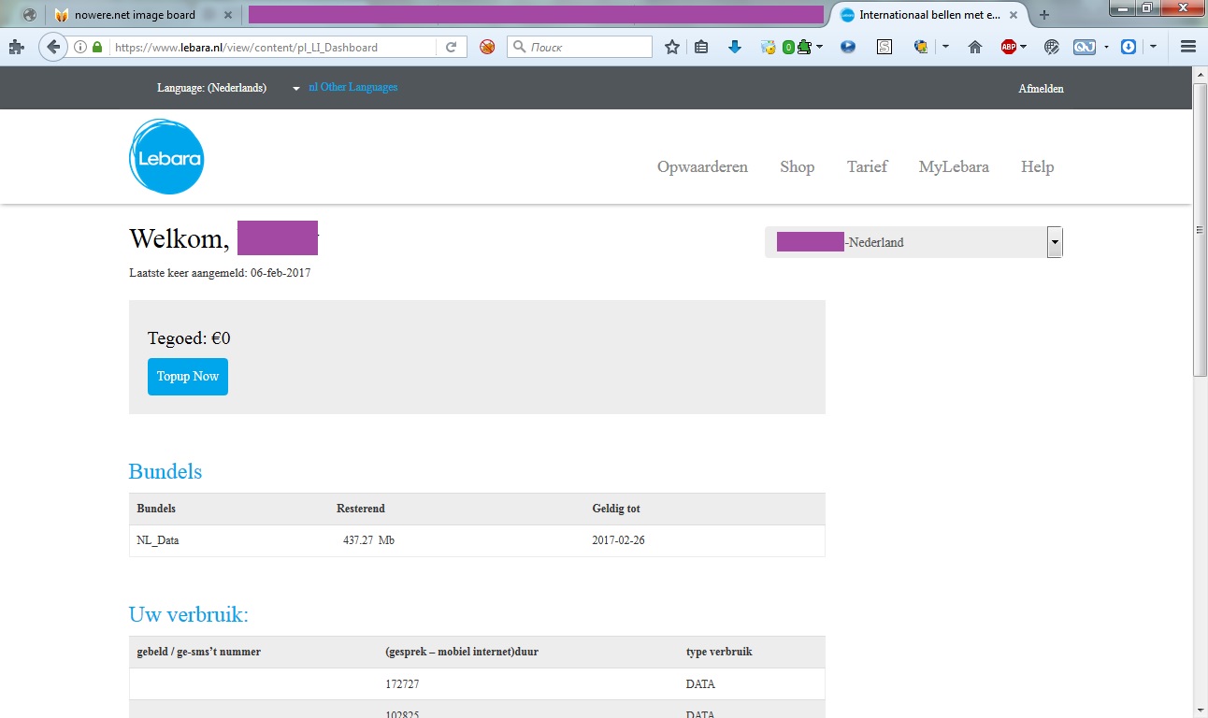Open dropdown arrow next to download-circle icon
Viewport: 1208px width, 718px height.
point(1154,47)
